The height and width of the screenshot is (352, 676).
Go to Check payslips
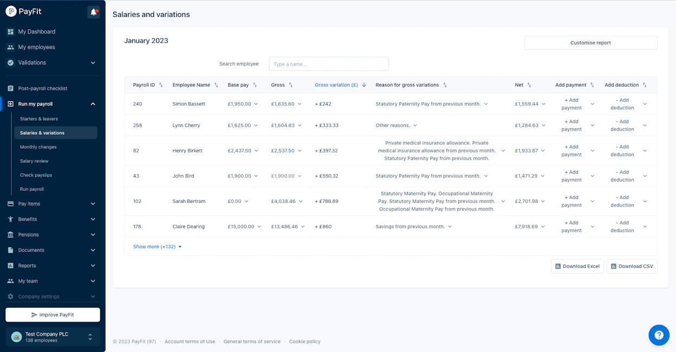(36, 175)
